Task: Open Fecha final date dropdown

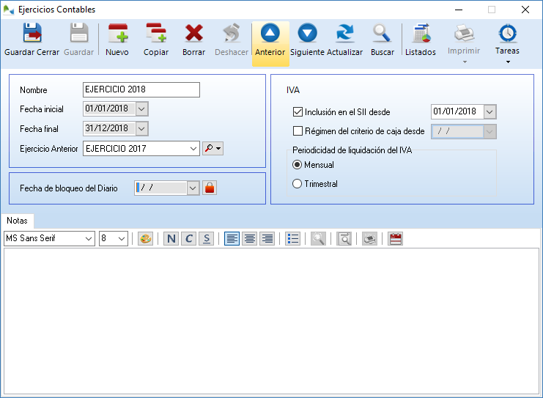Action: point(141,128)
